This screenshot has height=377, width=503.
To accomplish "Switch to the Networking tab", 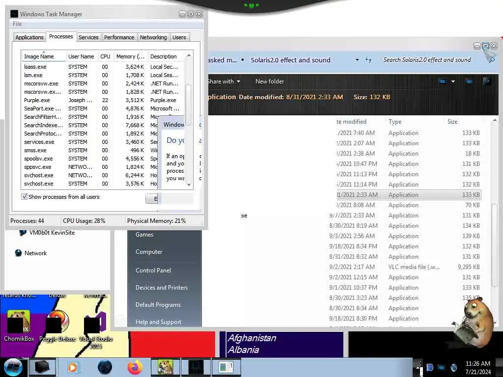I will [x=153, y=37].
